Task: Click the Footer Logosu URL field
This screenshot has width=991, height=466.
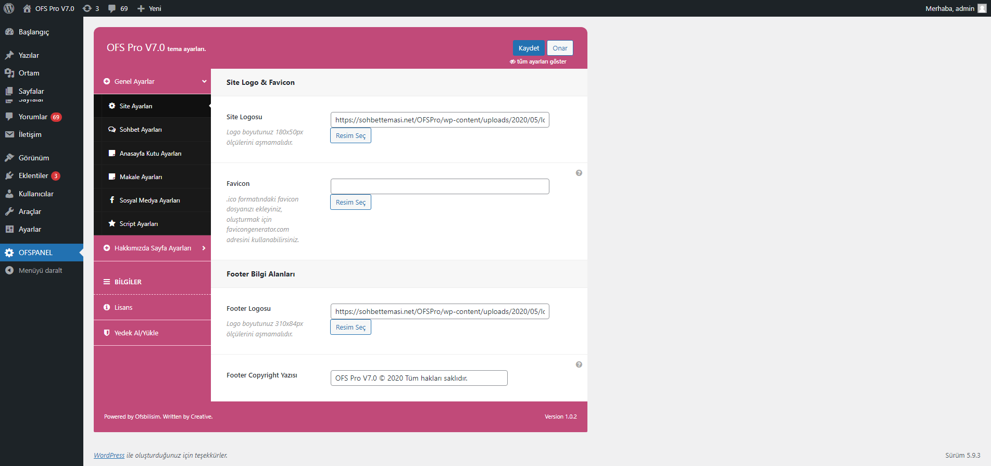Action: [440, 311]
